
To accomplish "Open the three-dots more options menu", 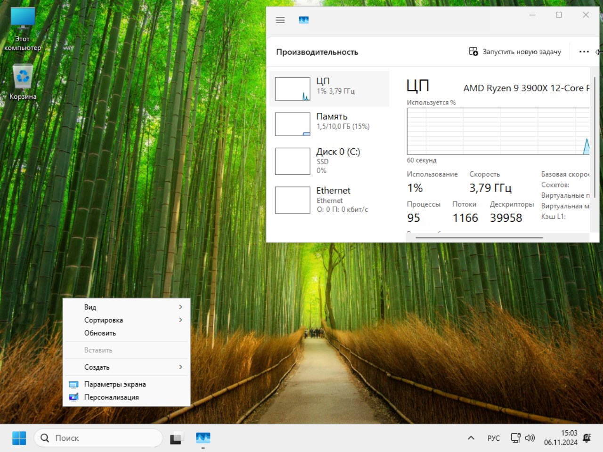I will pyautogui.click(x=584, y=52).
